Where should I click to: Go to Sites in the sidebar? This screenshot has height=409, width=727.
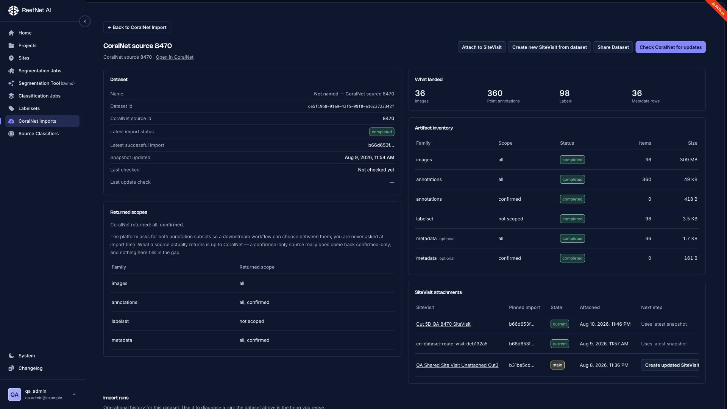42,58
